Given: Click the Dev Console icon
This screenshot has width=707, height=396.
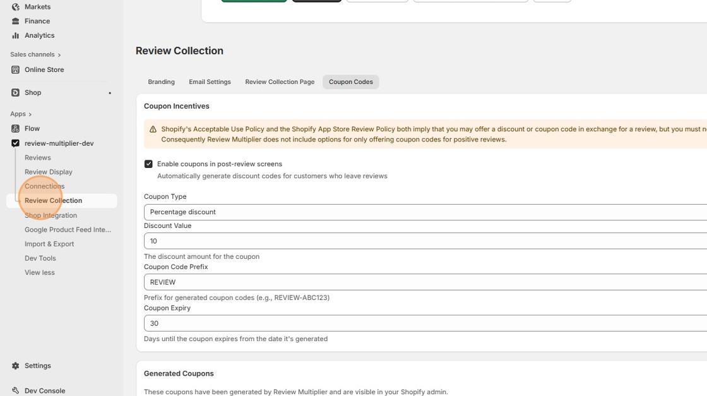Looking at the screenshot, I should (15, 390).
